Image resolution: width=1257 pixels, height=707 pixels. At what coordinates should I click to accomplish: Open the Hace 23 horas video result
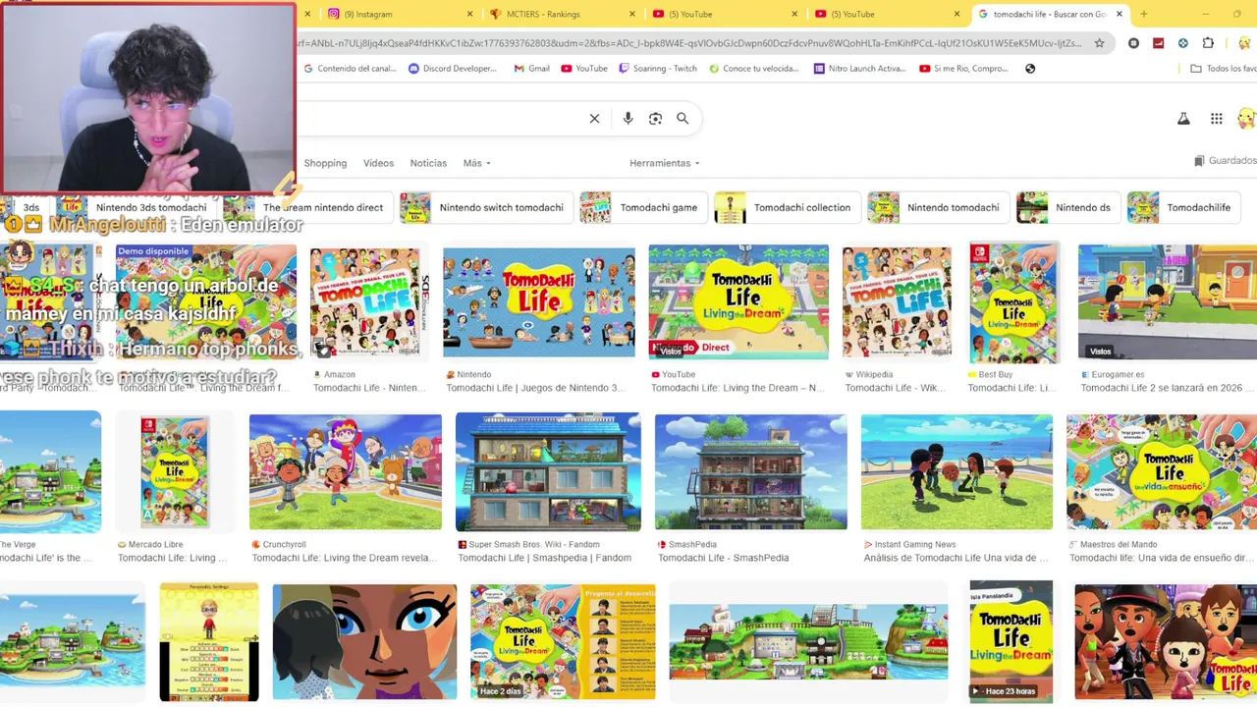pyautogui.click(x=1011, y=642)
